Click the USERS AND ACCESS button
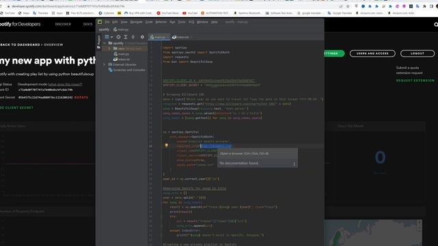This screenshot has width=438, height=246. click(372, 53)
